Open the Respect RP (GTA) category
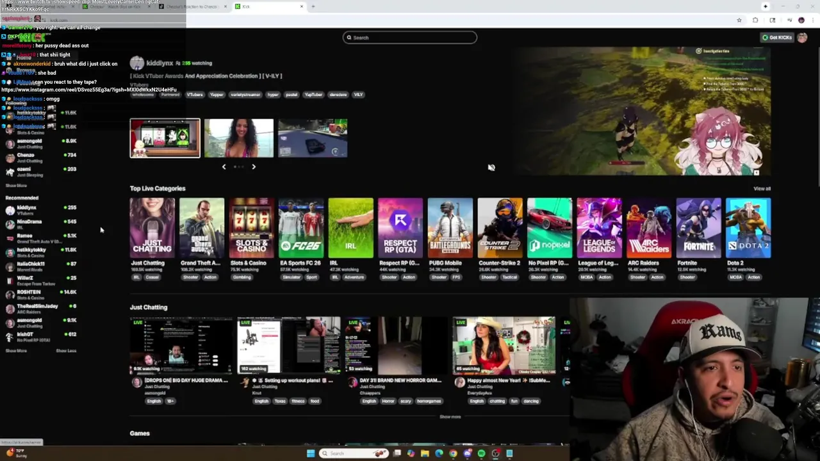 click(x=400, y=229)
